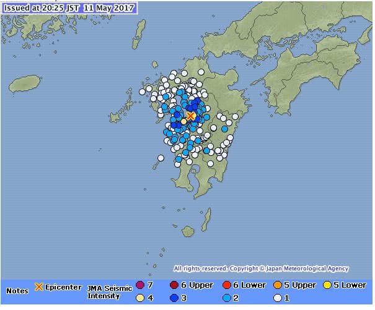Image resolution: width=375 pixels, height=310 pixels.
Task: Click the orange epicenter X on the map
Action: pos(191,116)
